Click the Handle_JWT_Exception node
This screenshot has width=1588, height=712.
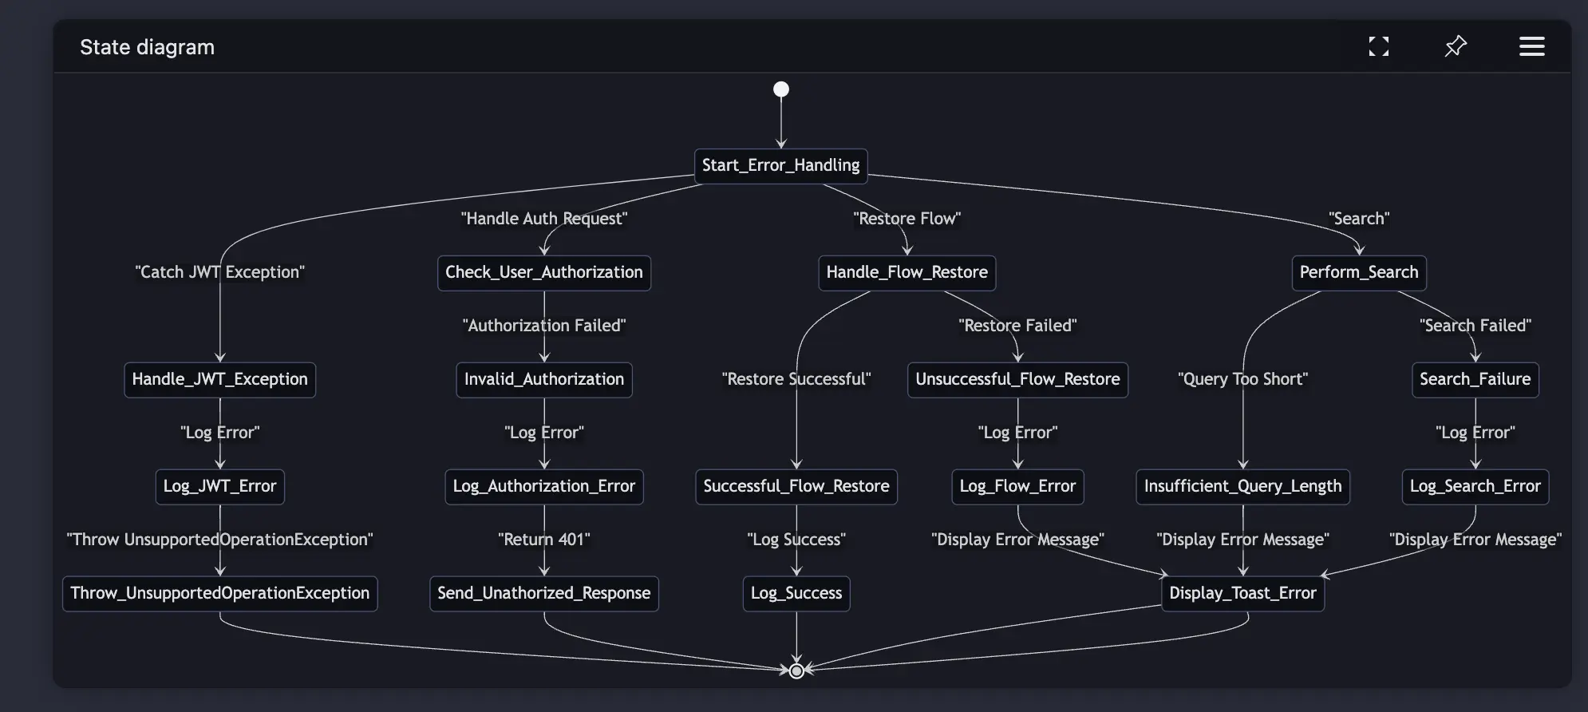click(220, 380)
